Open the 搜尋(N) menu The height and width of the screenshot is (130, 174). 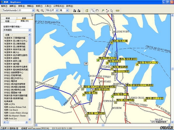tap(21, 6)
